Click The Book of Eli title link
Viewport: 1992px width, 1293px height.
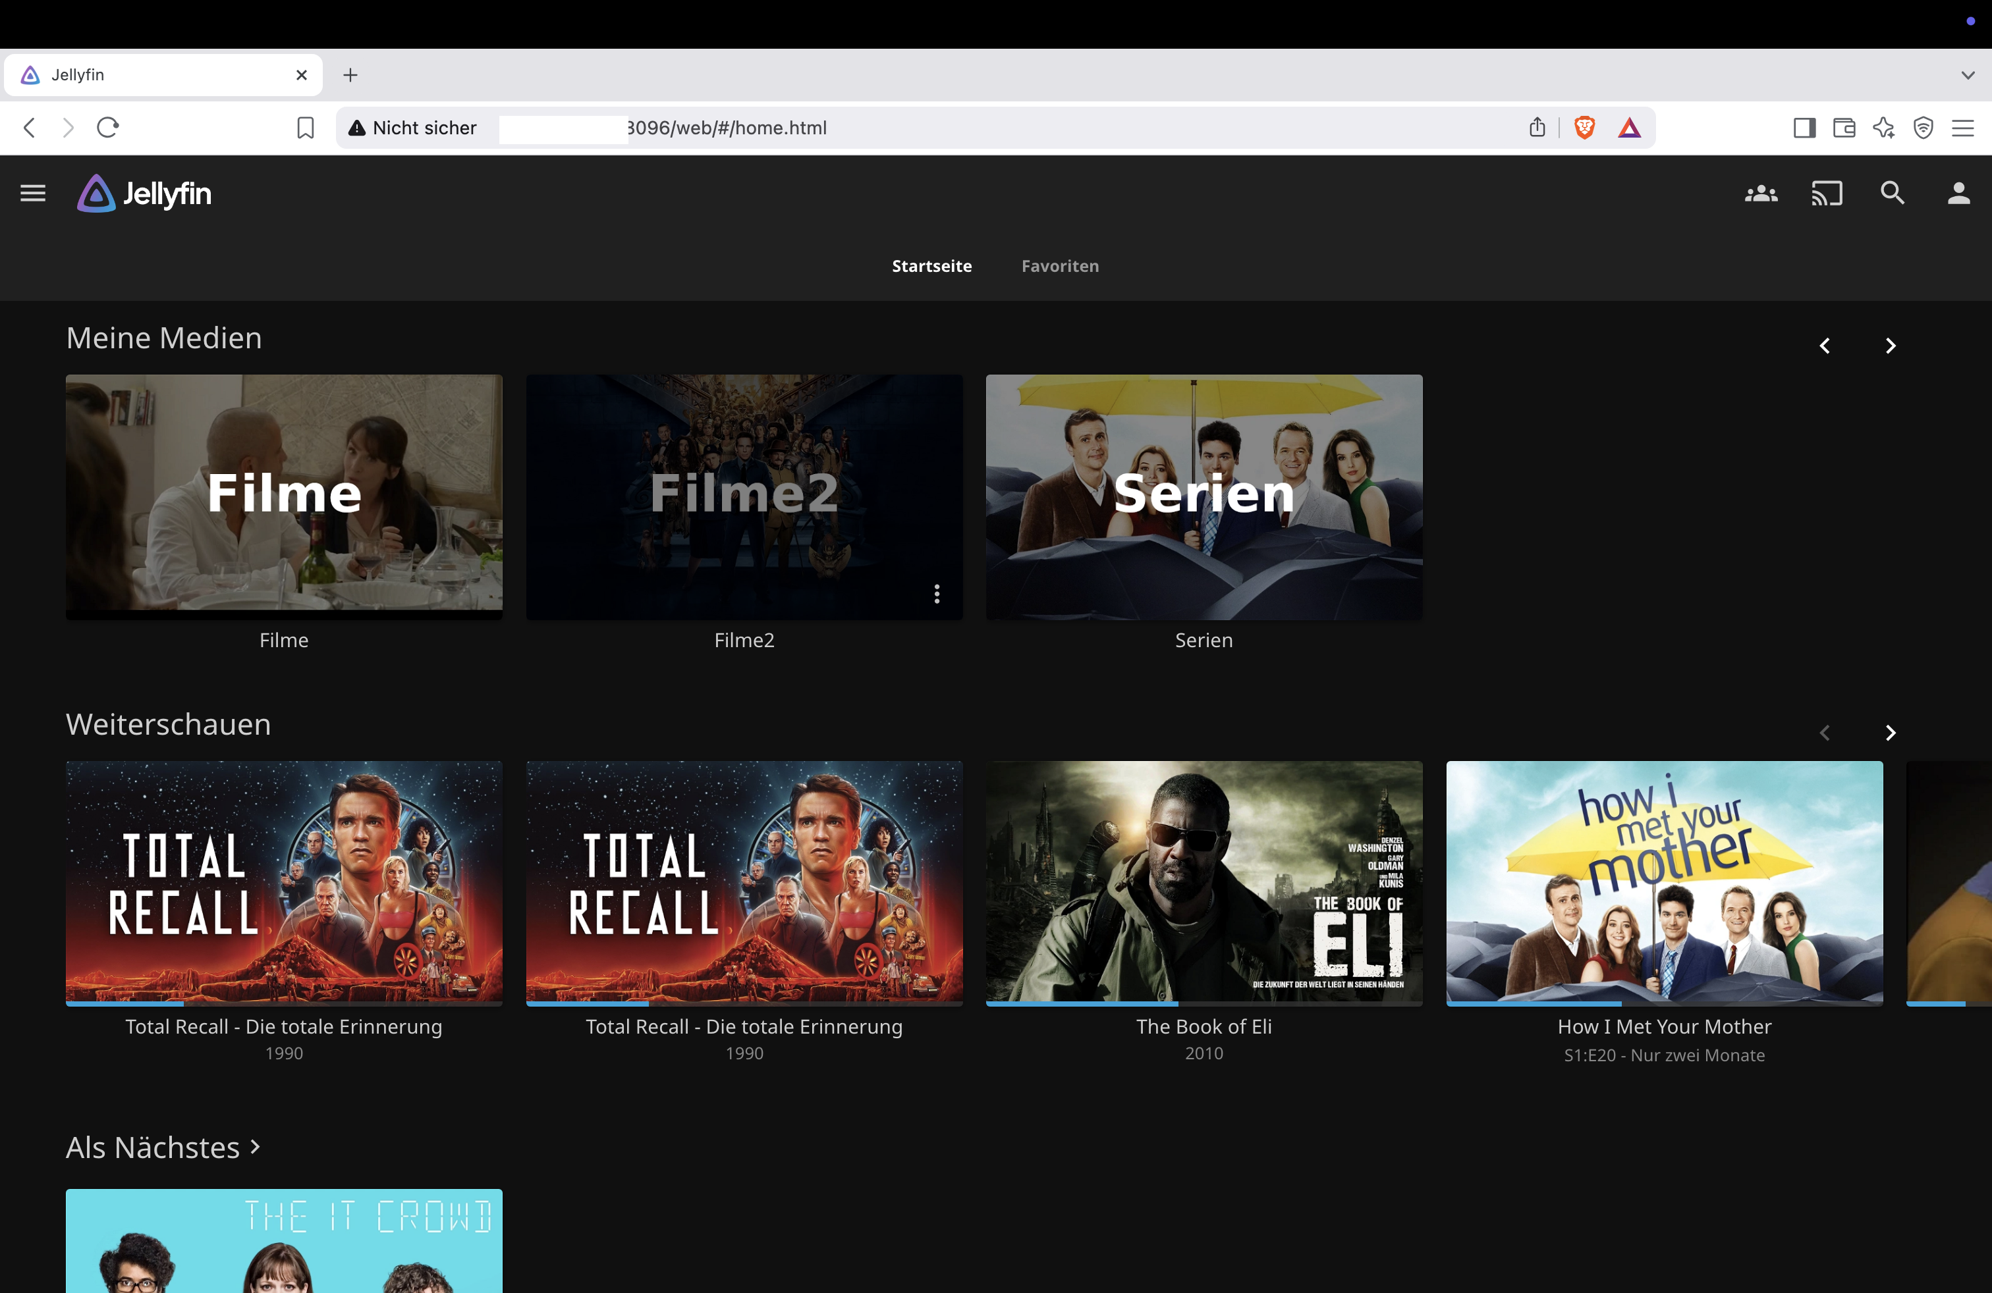[x=1203, y=1026]
